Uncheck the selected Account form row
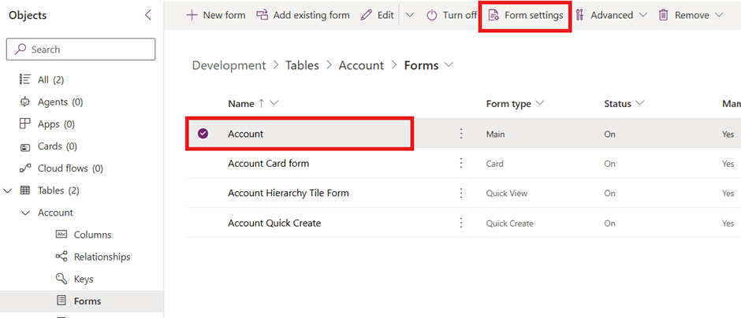This screenshot has height=318, width=741. tap(203, 134)
